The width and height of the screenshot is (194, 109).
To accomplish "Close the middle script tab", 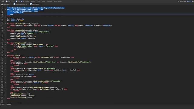I will 27,4.
